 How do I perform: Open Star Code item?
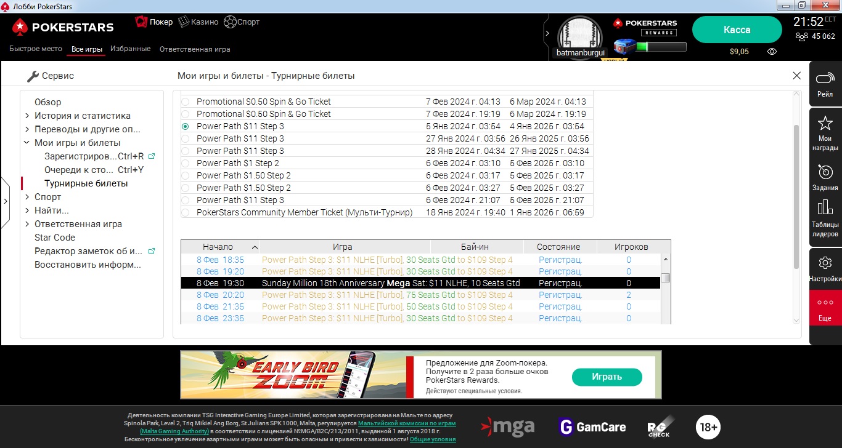(55, 238)
